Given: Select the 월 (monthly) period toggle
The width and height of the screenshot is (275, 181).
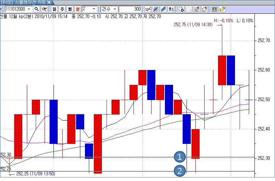Looking at the screenshot, I should [70, 9].
